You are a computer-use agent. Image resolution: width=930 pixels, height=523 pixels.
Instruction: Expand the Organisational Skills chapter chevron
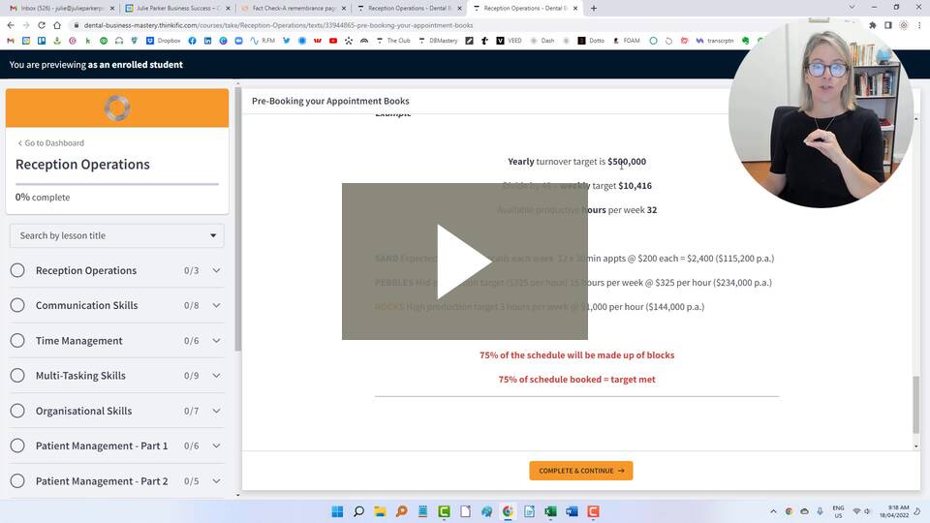[x=216, y=411]
